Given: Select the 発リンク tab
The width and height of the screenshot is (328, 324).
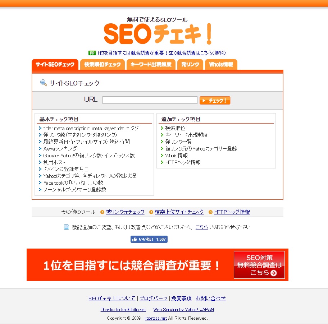Looking at the screenshot, I should tap(190, 64).
